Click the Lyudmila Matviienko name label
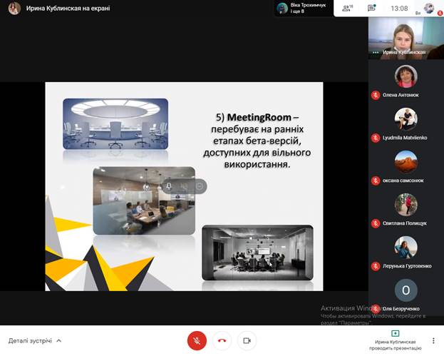Image resolution: width=444 pixels, height=356 pixels. coord(405,138)
